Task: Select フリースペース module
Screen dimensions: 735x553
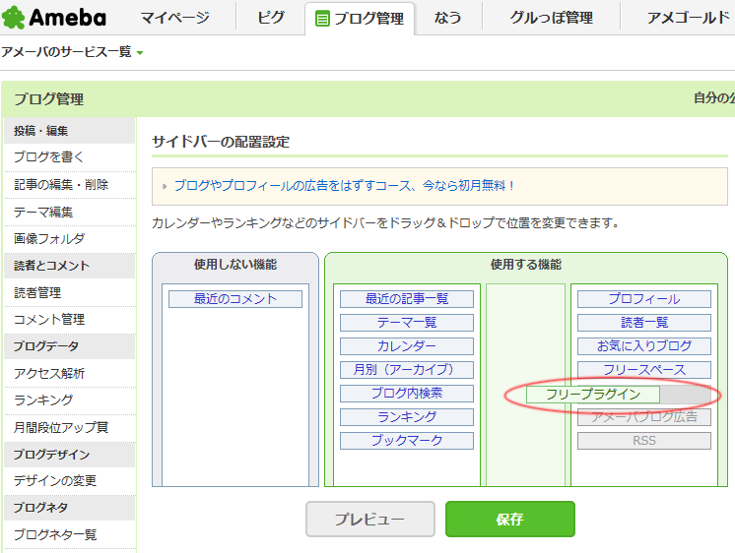Action: [644, 369]
